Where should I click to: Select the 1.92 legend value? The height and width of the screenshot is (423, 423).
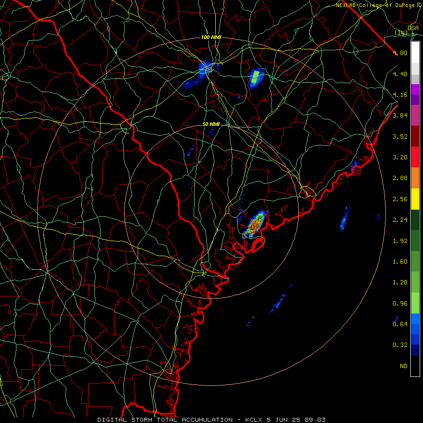click(400, 241)
